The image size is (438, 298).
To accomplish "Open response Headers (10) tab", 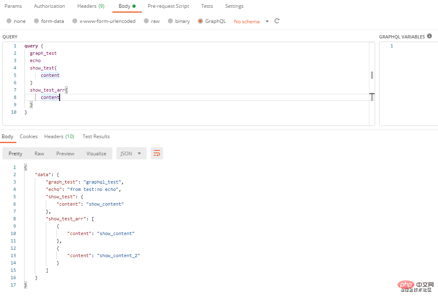I will 59,137.
